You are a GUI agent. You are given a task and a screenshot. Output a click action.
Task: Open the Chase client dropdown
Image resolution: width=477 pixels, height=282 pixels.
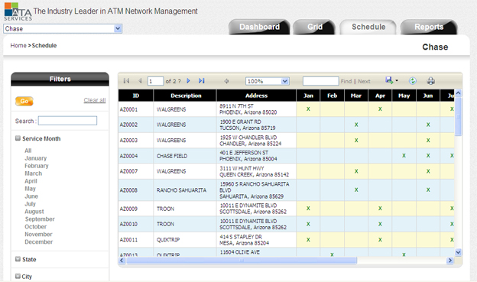(63, 28)
